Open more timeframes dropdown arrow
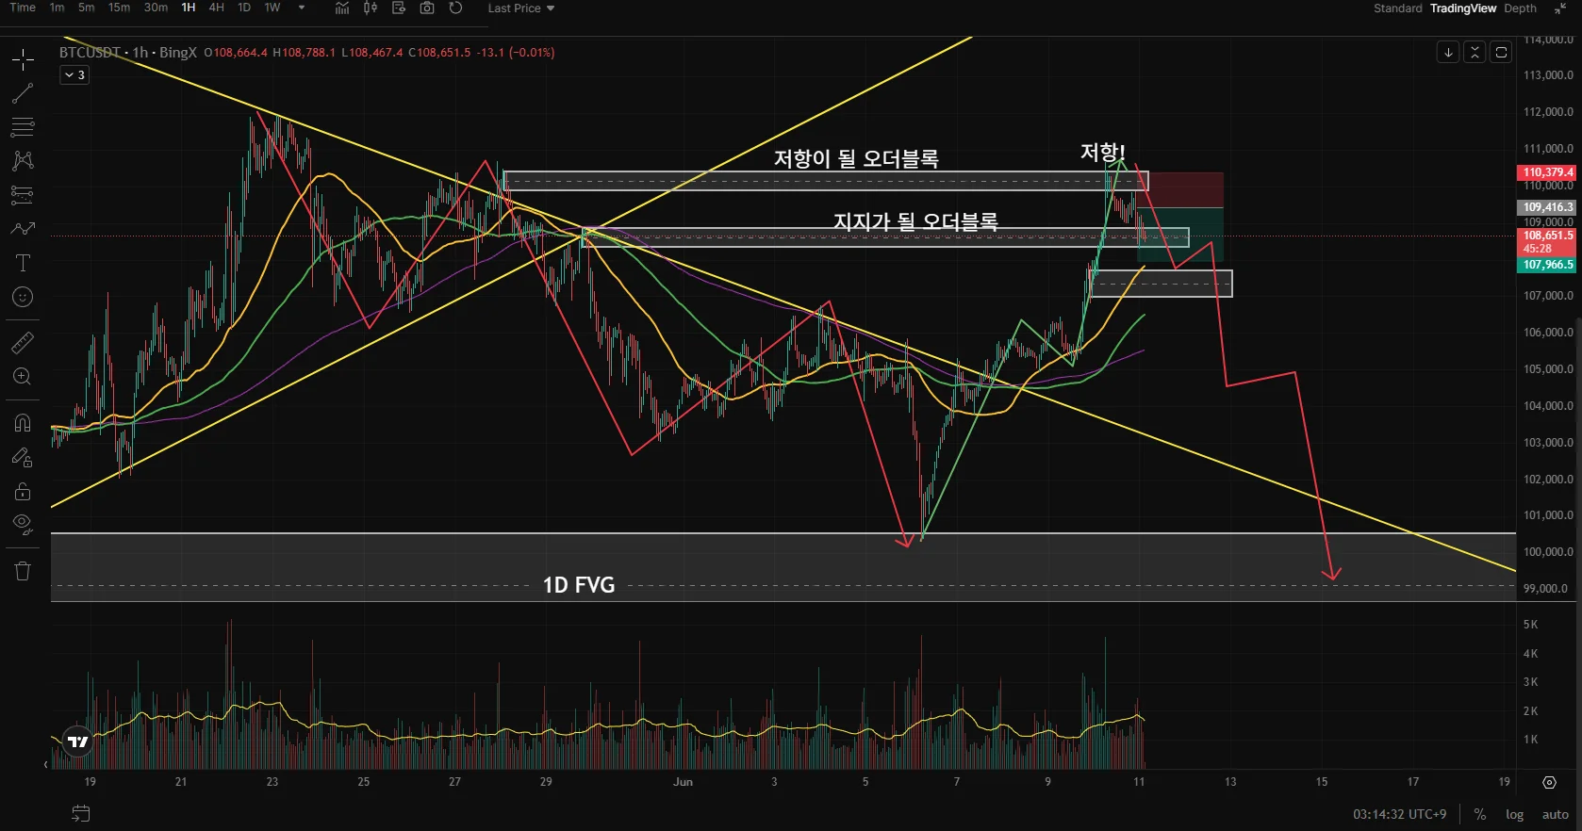This screenshot has height=831, width=1582. click(x=302, y=8)
